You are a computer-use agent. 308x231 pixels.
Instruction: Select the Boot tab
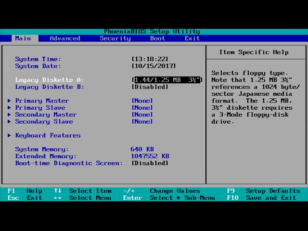(x=157, y=38)
